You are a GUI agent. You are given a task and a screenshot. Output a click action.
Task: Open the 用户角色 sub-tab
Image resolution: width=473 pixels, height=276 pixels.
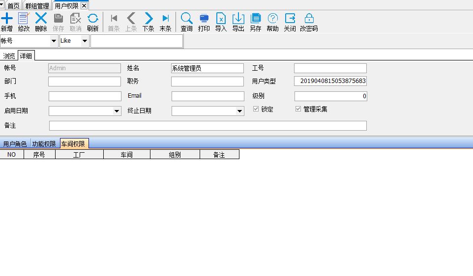tap(15, 144)
